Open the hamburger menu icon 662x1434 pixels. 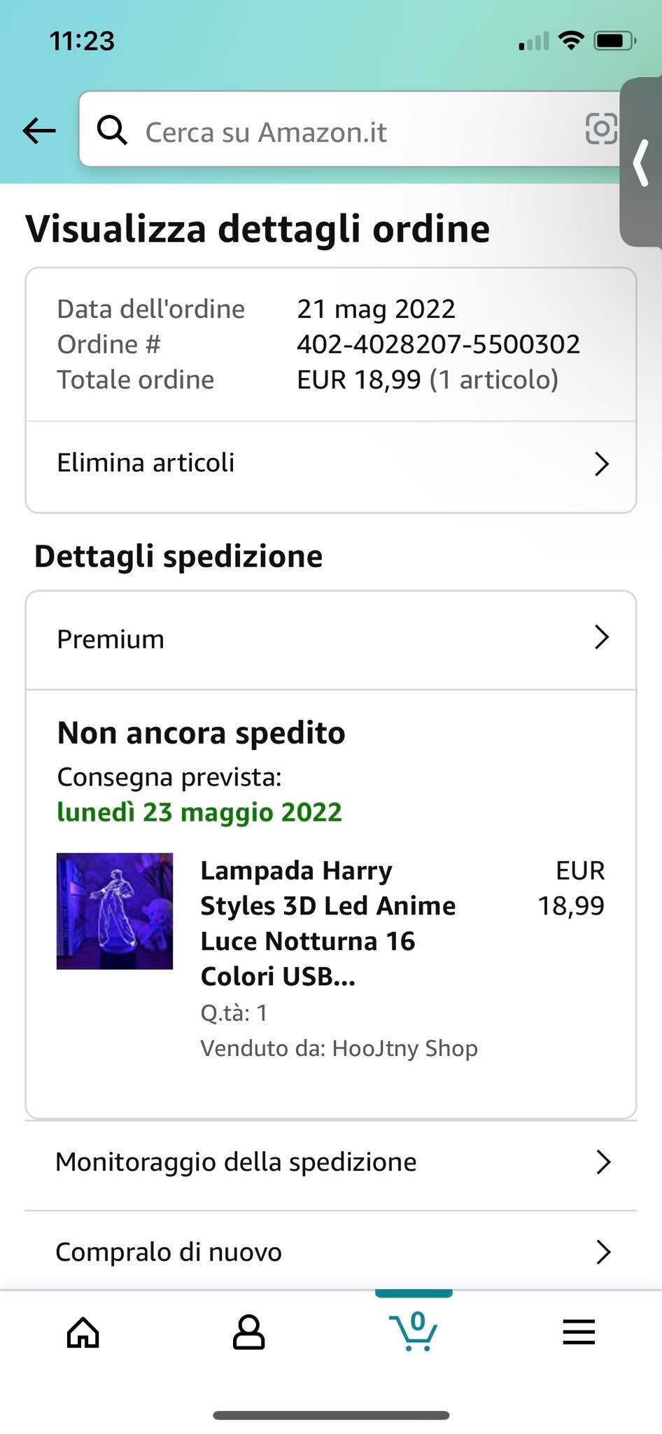579,1332
